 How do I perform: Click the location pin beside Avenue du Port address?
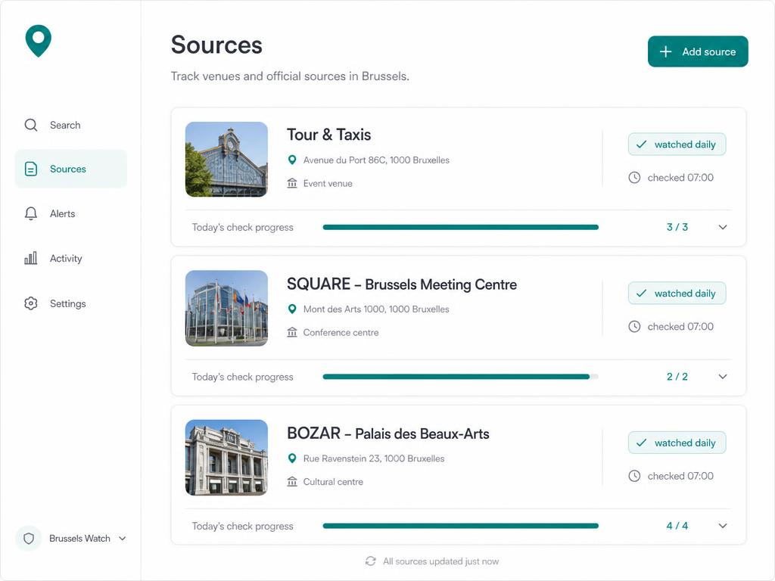[292, 160]
